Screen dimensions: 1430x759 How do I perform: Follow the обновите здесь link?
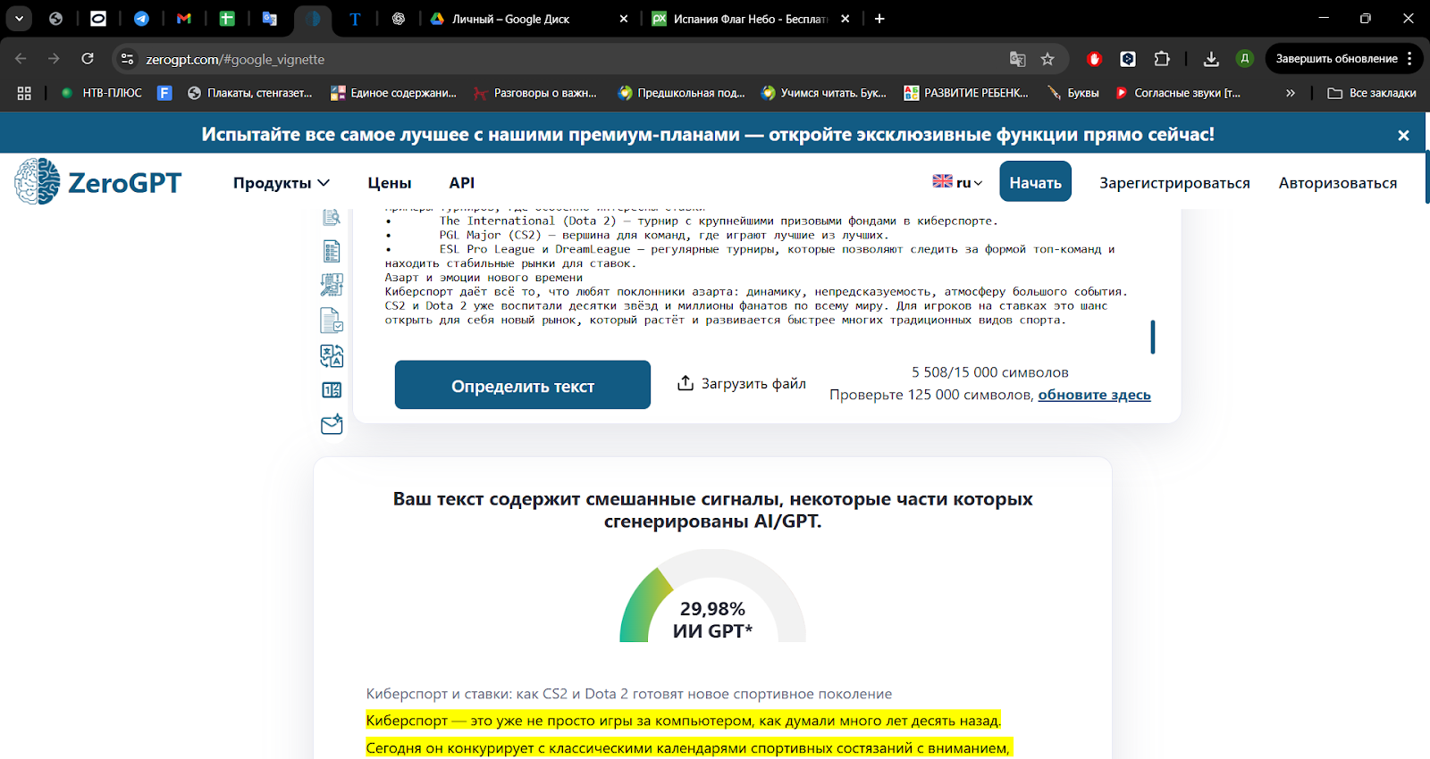1094,395
